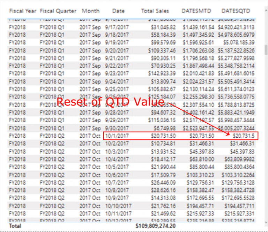Select Total Sales value $31,045.82
Viewport: 268px width, 232px height.
pos(163,27)
